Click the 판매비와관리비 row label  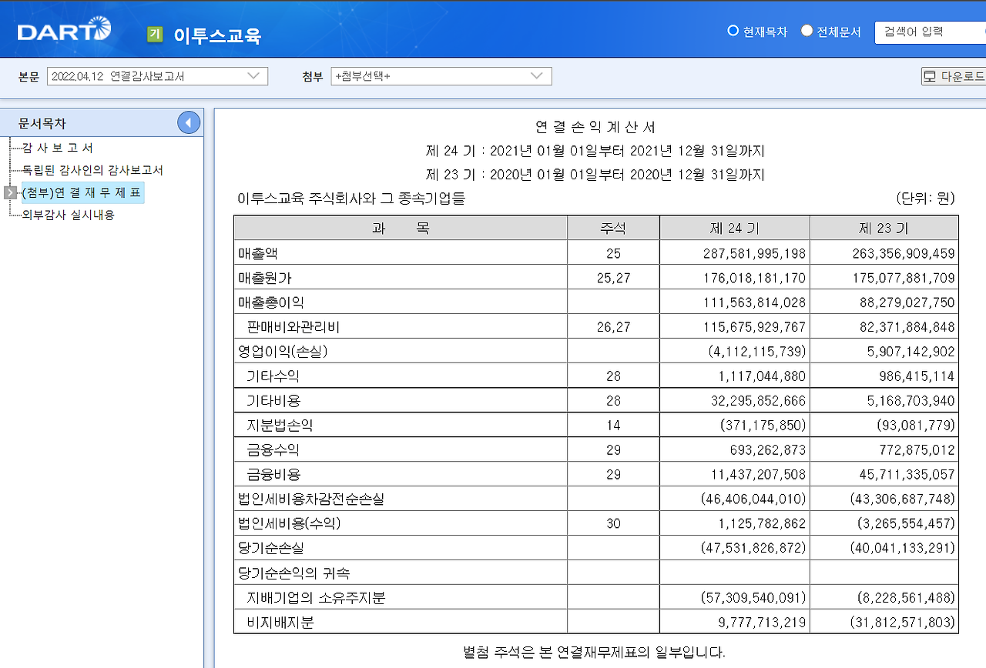pyautogui.click(x=293, y=327)
